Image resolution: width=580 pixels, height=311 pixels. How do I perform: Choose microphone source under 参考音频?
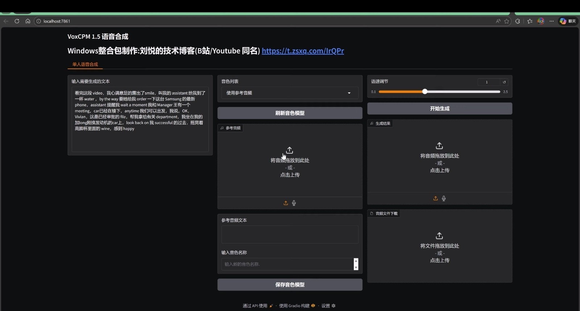pos(294,203)
